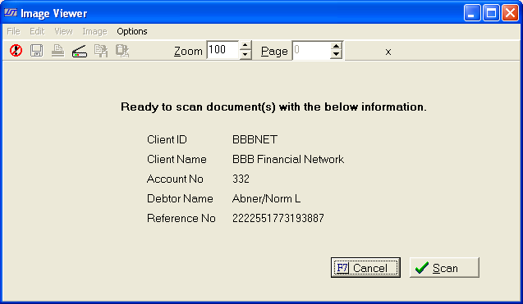This screenshot has height=304, width=523.
Task: Click the delete page trash icon
Action: point(122,51)
